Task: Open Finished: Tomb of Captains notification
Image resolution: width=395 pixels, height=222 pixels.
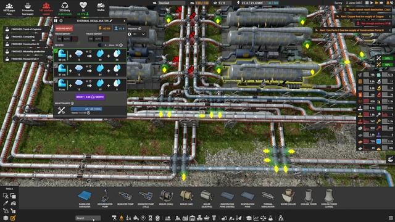Action: coord(26,30)
